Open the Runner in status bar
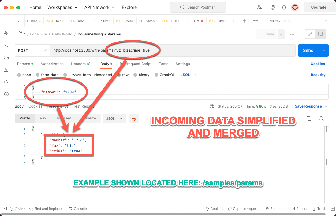Image resolution: width=336 pixels, height=216 pixels. 299,209
